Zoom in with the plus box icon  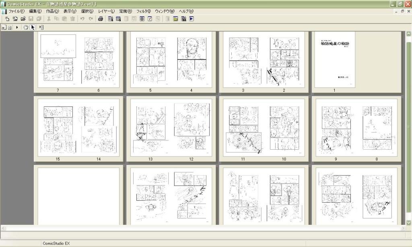(4, 27)
